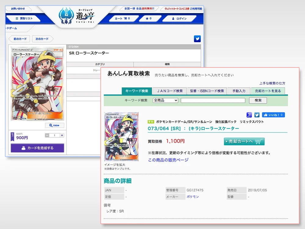Screen dimensions: 305x229
Task: Click the 検索 search button
Action: (258, 100)
